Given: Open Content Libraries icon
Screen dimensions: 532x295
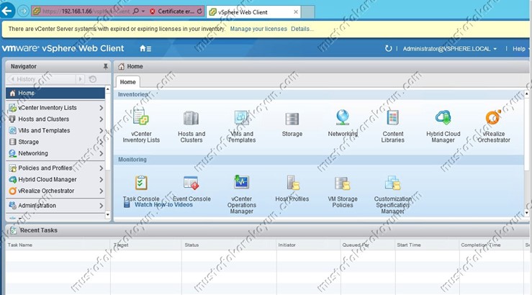Looking at the screenshot, I should tap(392, 118).
